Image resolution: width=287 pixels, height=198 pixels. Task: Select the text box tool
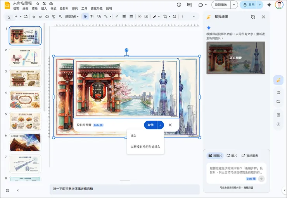92,16
